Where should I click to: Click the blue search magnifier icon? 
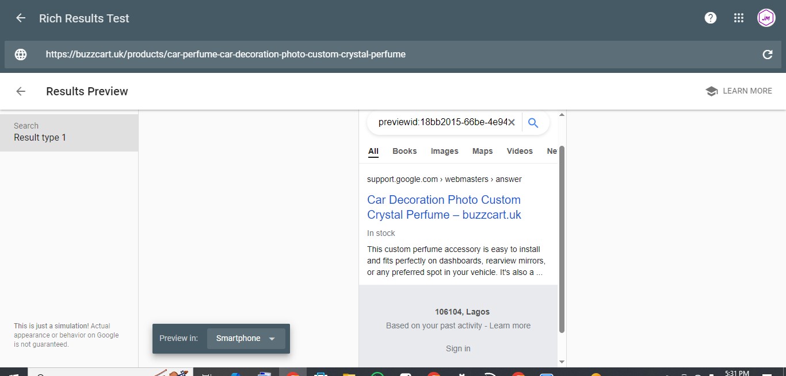coord(533,122)
